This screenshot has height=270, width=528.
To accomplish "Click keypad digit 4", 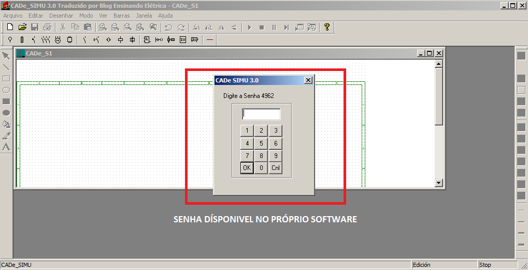I will [247, 144].
